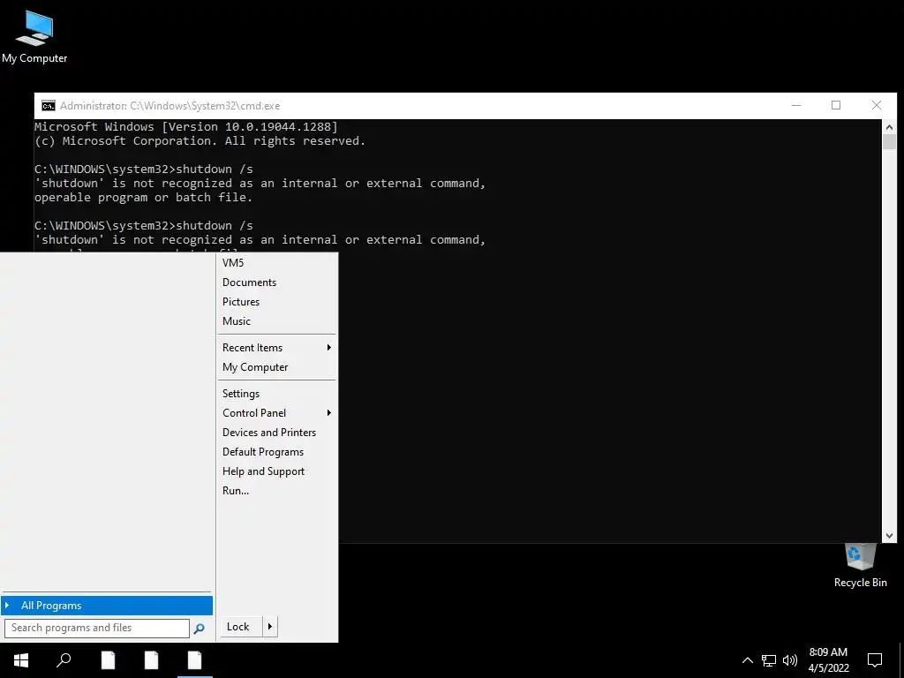Open the VM5 user folder
Viewport: 904px width, 678px height.
[276, 263]
